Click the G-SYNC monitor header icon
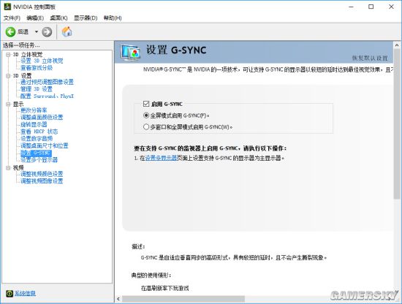This screenshot has width=402, height=304. tap(131, 53)
